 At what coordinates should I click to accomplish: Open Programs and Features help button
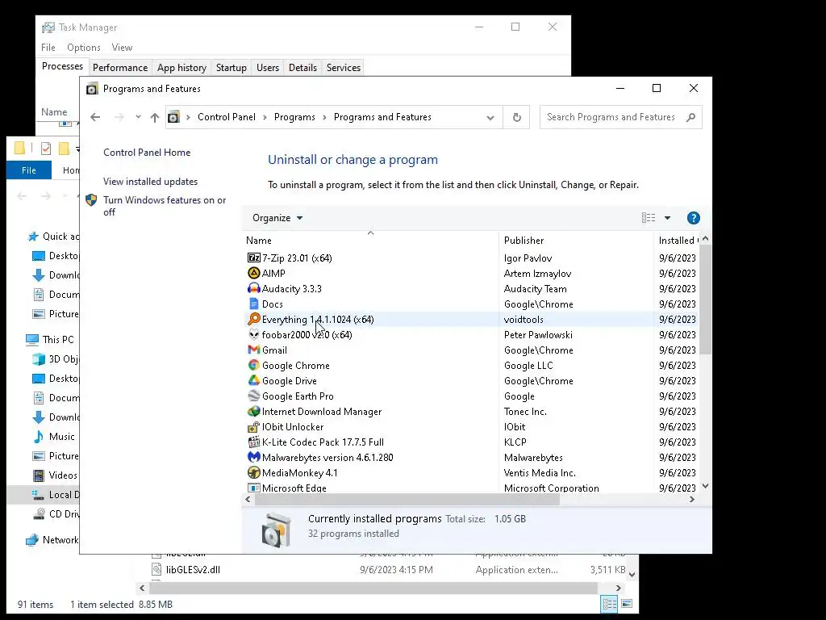693,218
